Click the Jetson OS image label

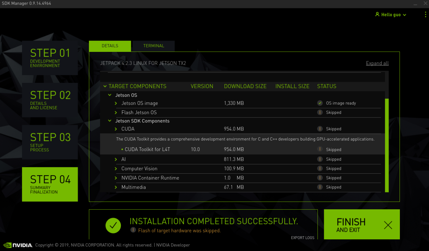140,103
